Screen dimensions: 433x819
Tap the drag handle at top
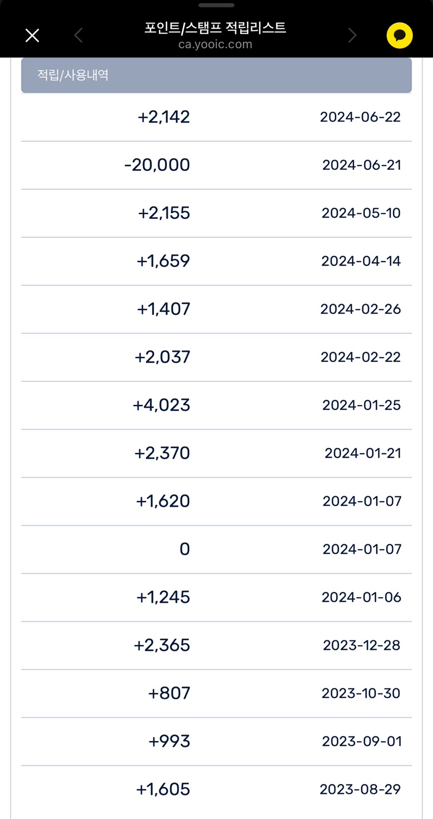pos(216,6)
